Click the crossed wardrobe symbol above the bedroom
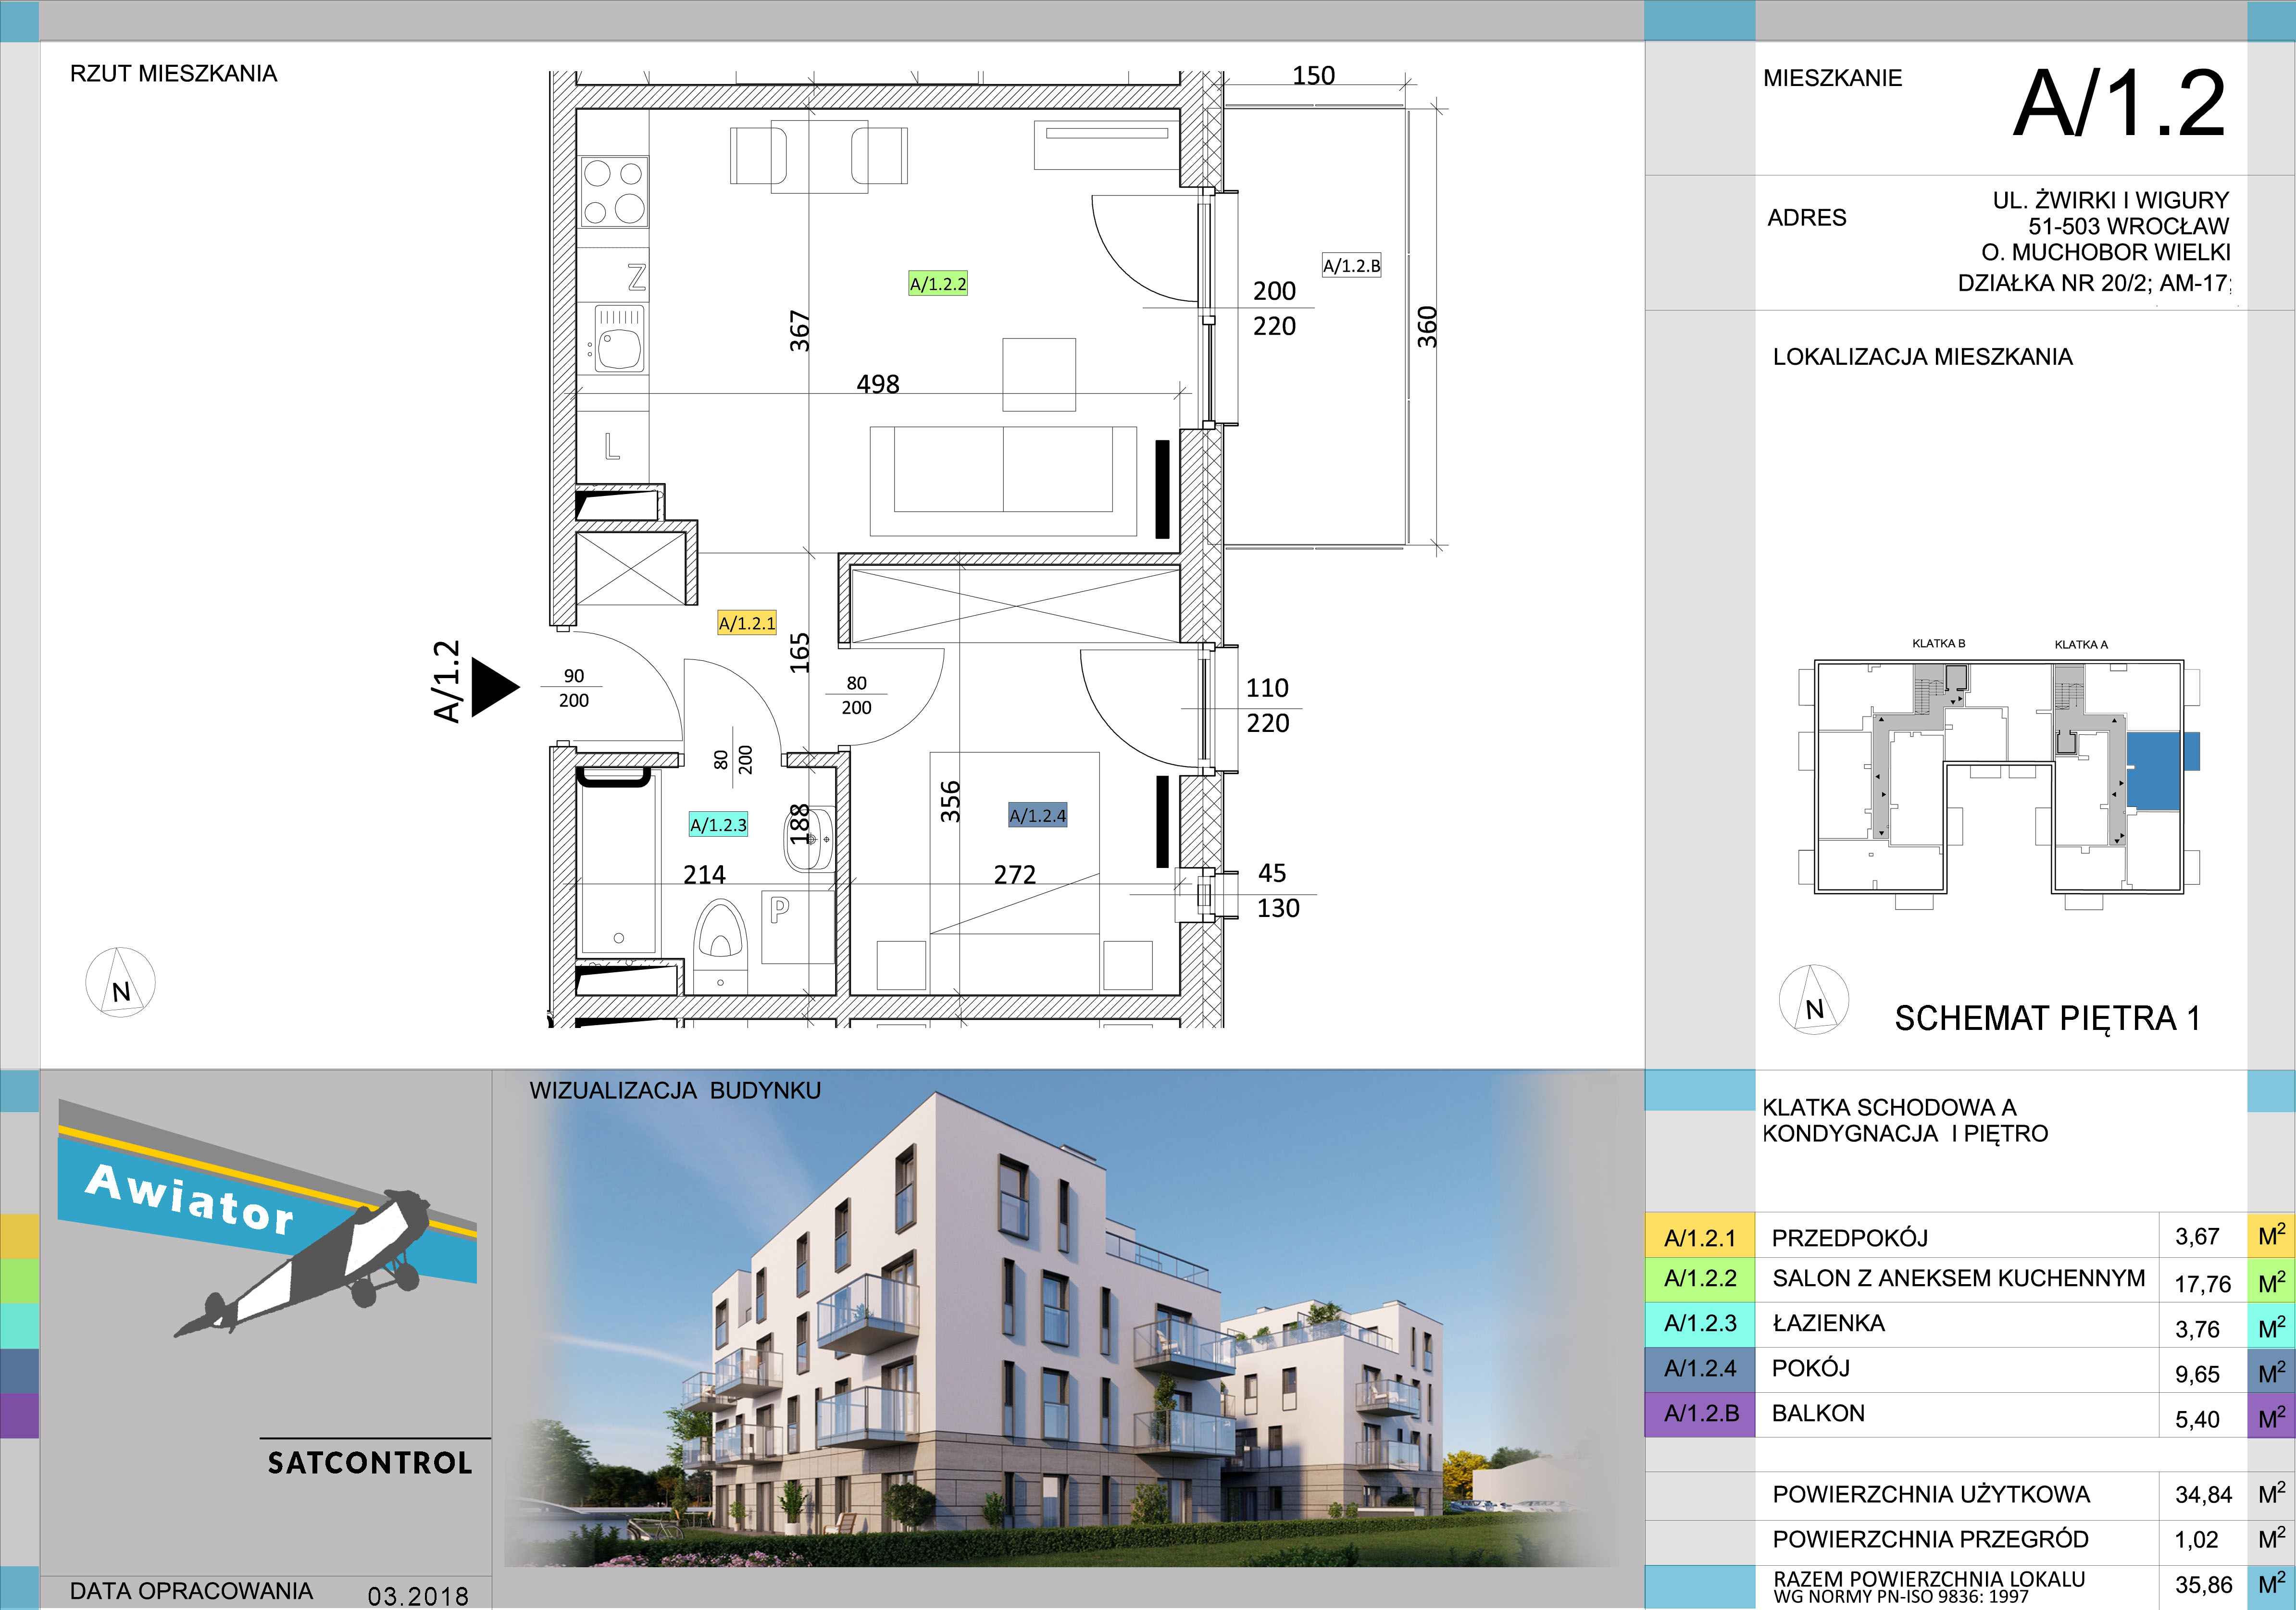This screenshot has height=1610, width=2296. tap(1015, 605)
